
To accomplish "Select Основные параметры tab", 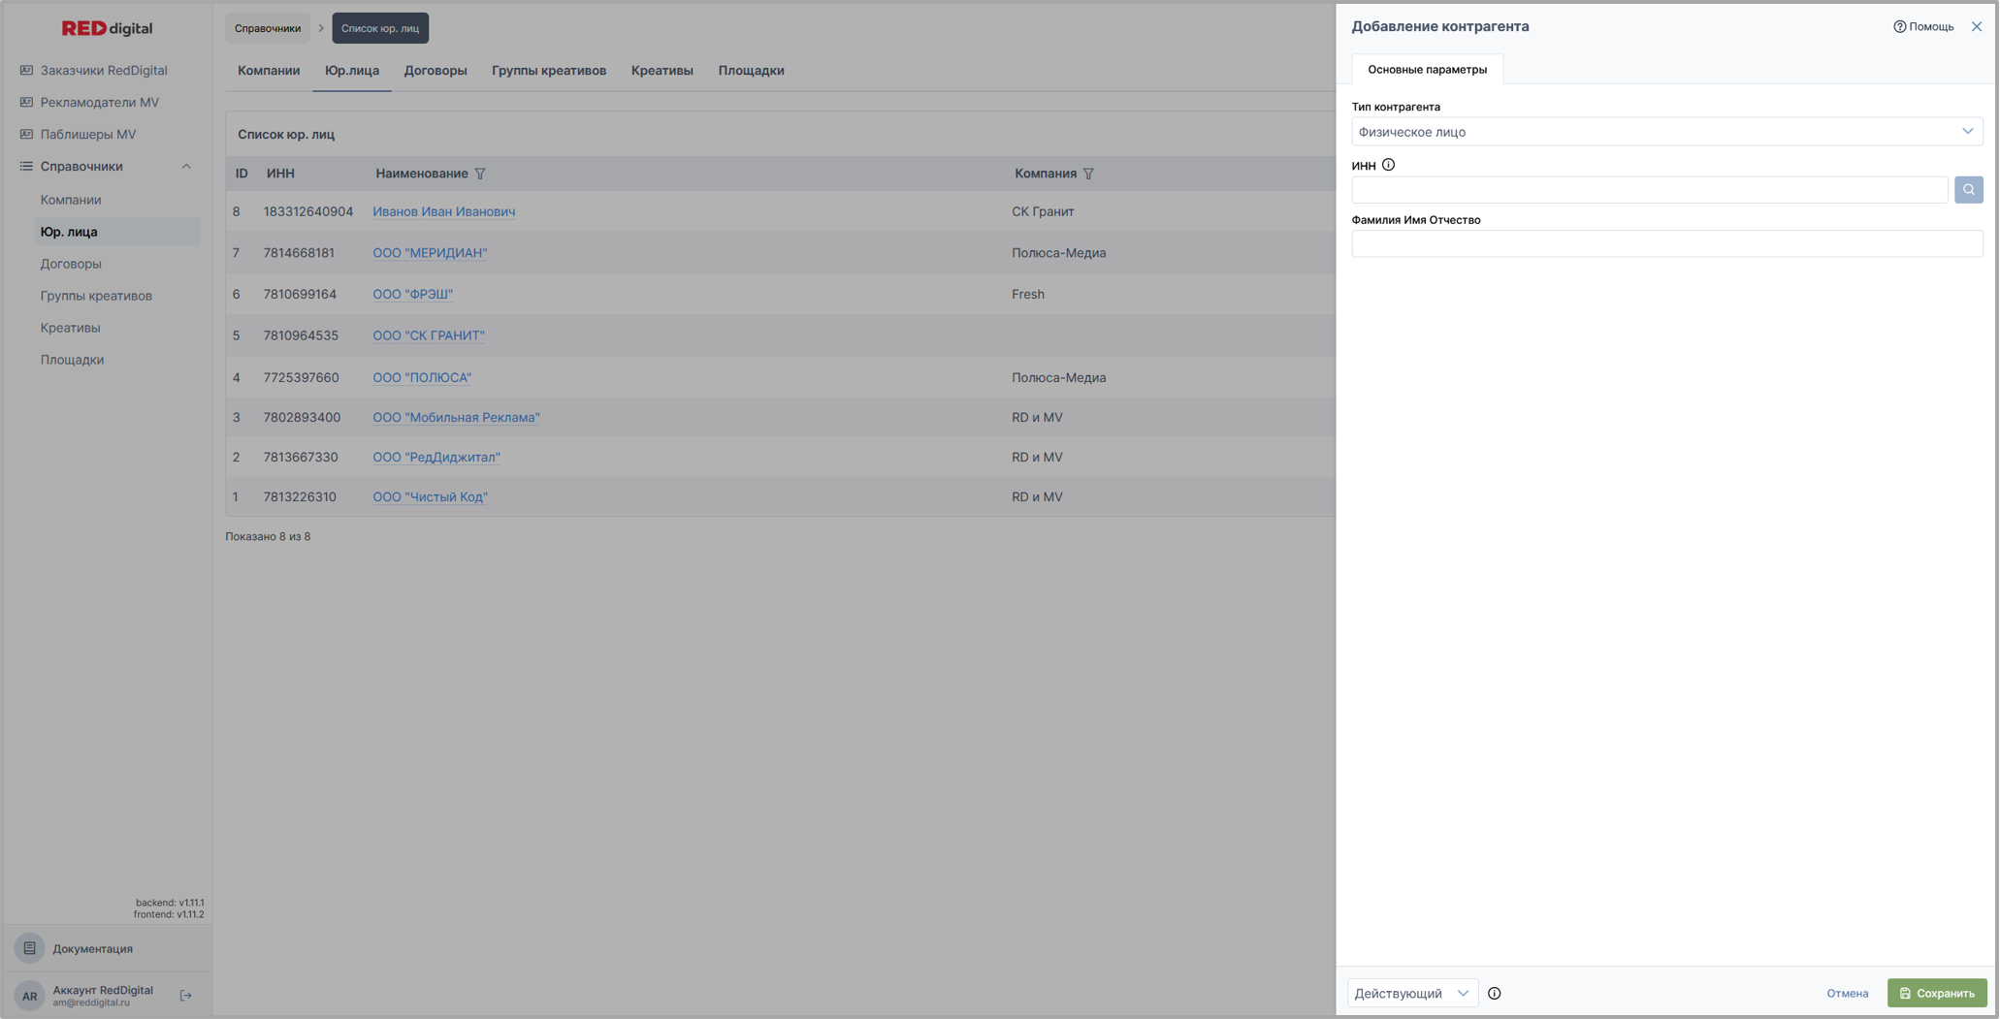I will (1427, 69).
